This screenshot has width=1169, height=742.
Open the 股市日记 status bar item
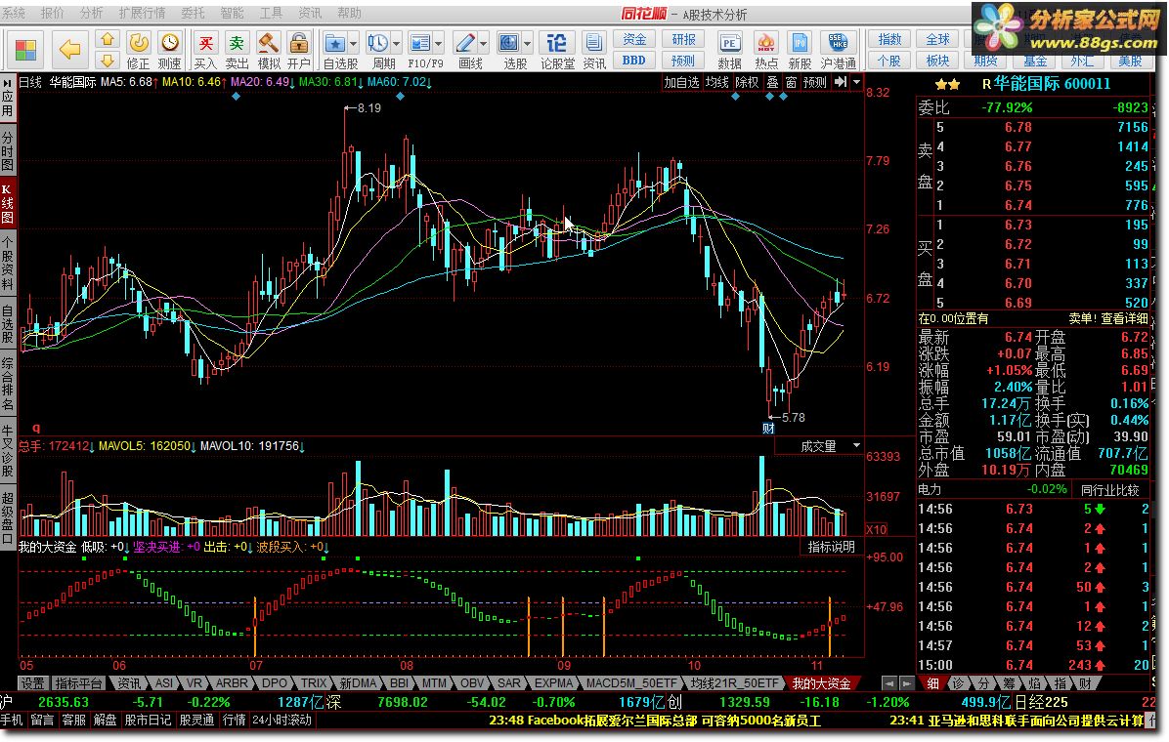tap(148, 720)
